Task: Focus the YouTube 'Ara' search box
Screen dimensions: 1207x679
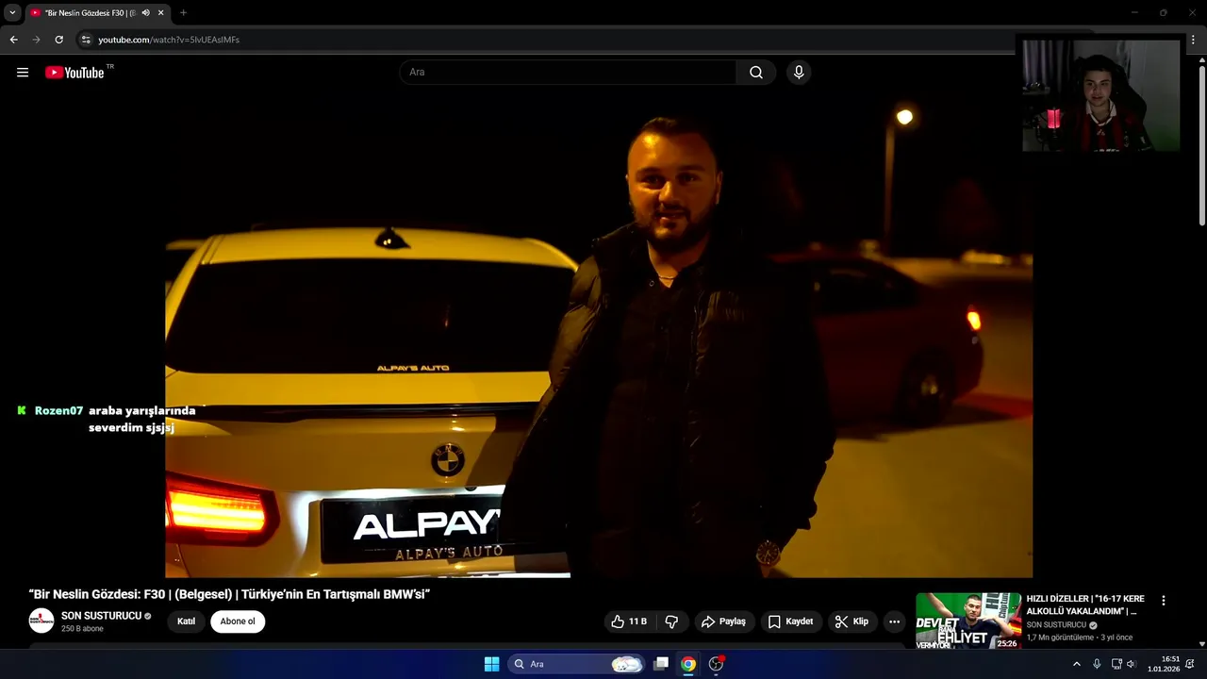Action: [568, 72]
